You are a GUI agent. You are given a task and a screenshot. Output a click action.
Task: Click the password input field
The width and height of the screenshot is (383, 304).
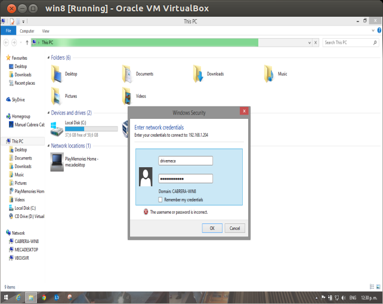186,179
